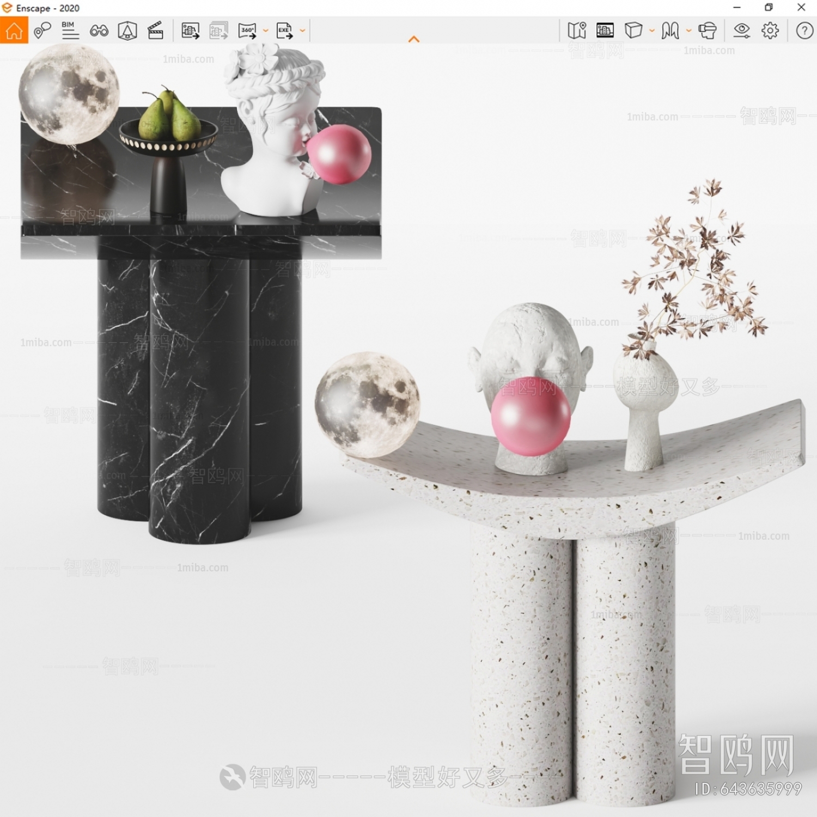
Task: Click the Screenshot export icon
Action: click(x=191, y=31)
